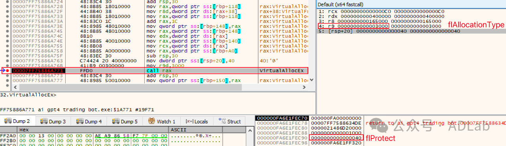Toggle breakpoint dot beside address 00007FF75886A73A
The width and height of the screenshot is (506, 146).
pos(8,21)
